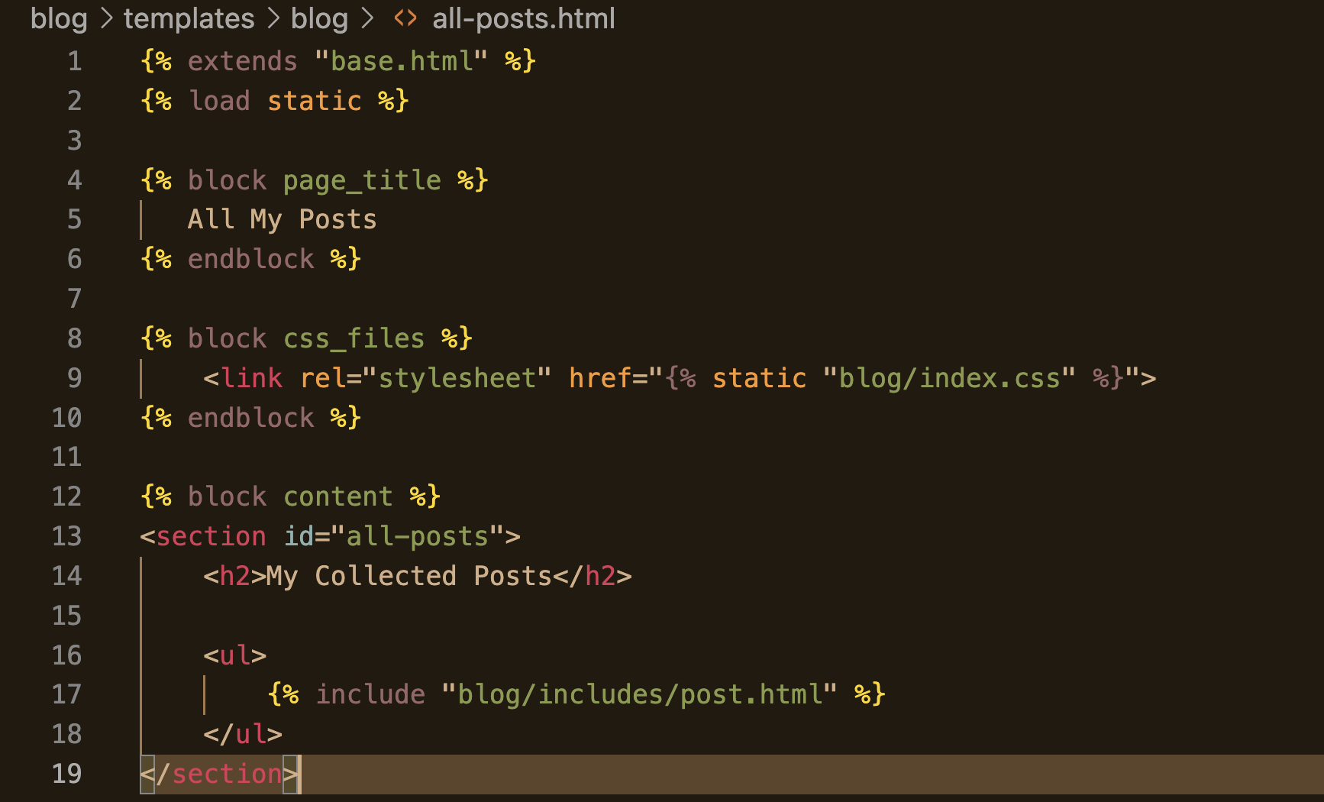Expand chevron after the root blog breadcrumb
1324x802 pixels.
[x=106, y=18]
